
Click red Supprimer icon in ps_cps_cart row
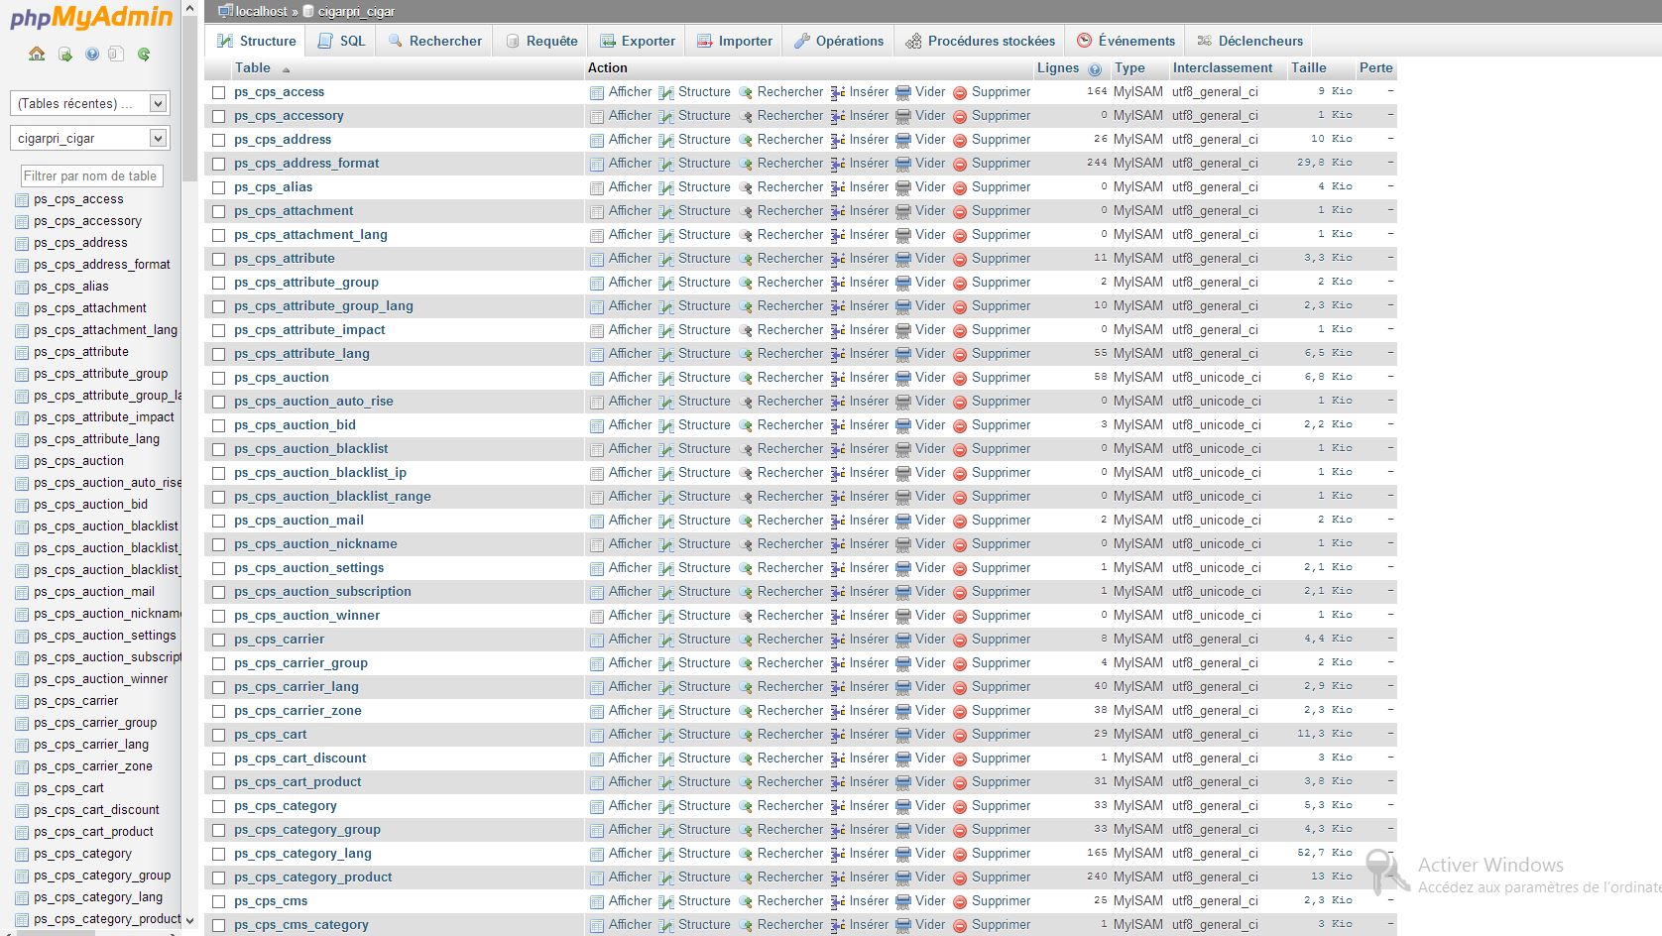point(960,735)
